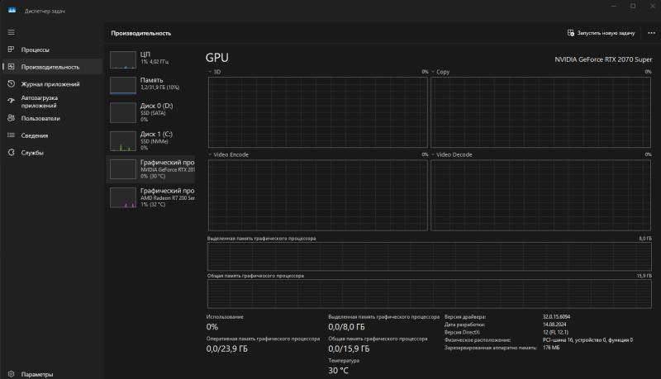Switch to the Пользователи tab

coord(51,118)
